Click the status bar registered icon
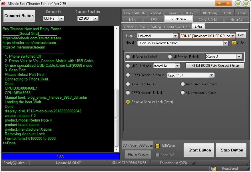The width and height of the screenshot is (251, 172). [x=214, y=168]
